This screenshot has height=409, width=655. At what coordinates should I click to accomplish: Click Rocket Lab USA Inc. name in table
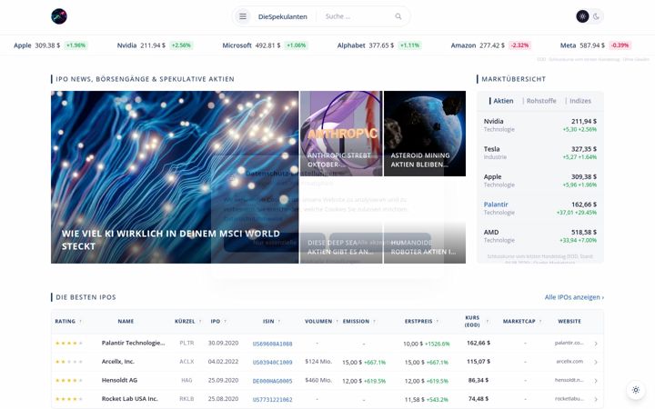(x=129, y=399)
